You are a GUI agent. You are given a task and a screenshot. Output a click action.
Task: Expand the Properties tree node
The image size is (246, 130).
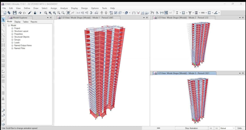12,34
